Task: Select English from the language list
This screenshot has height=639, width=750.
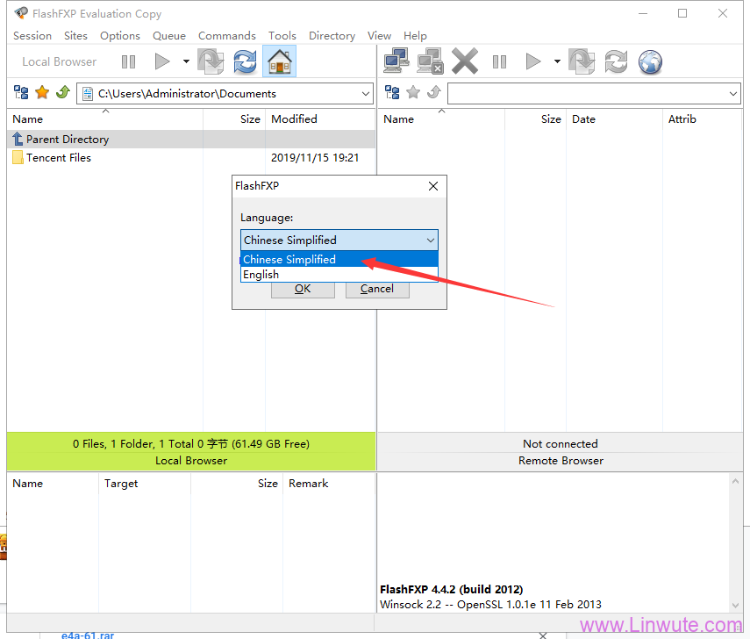Action: [x=339, y=274]
